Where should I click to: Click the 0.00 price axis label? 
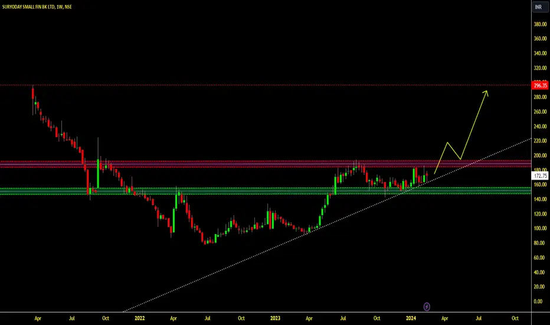click(x=538, y=301)
